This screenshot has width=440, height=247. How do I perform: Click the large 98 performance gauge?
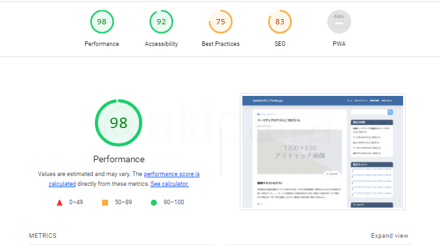tap(119, 123)
